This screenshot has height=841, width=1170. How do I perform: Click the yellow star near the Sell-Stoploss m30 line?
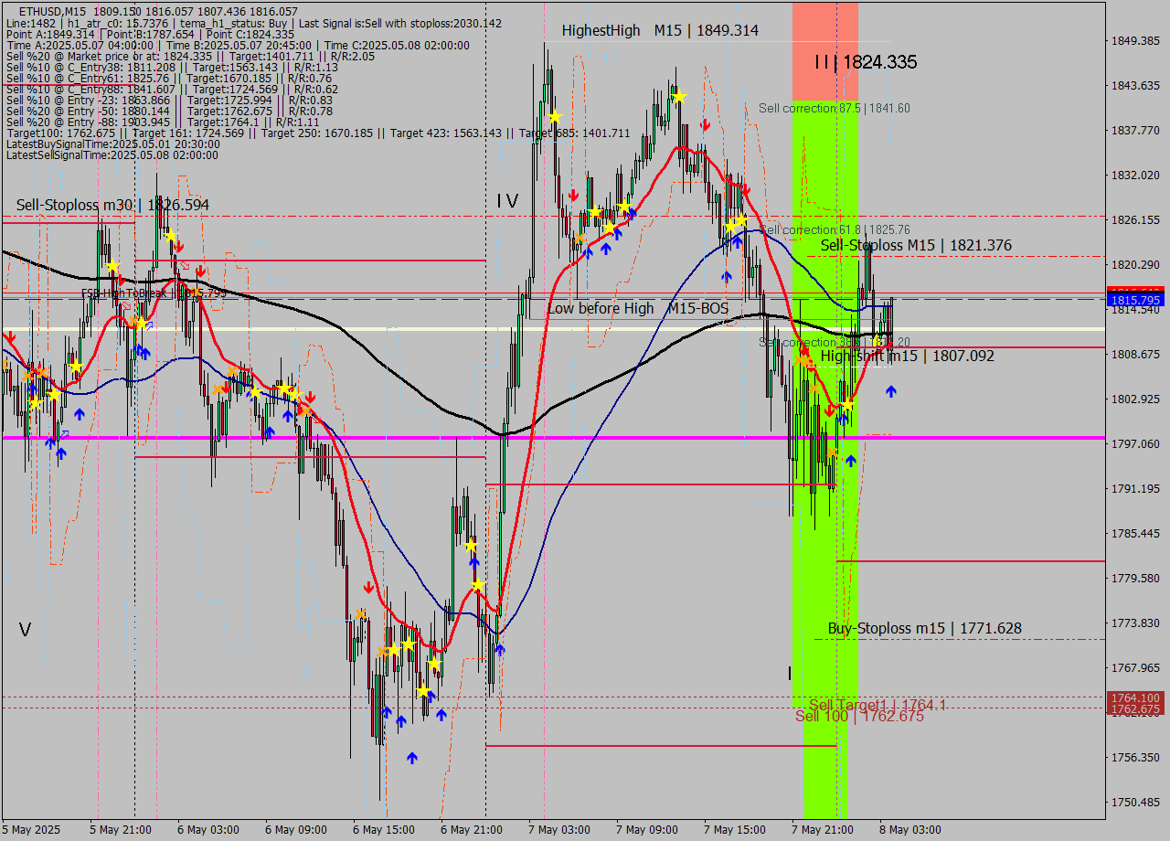169,233
